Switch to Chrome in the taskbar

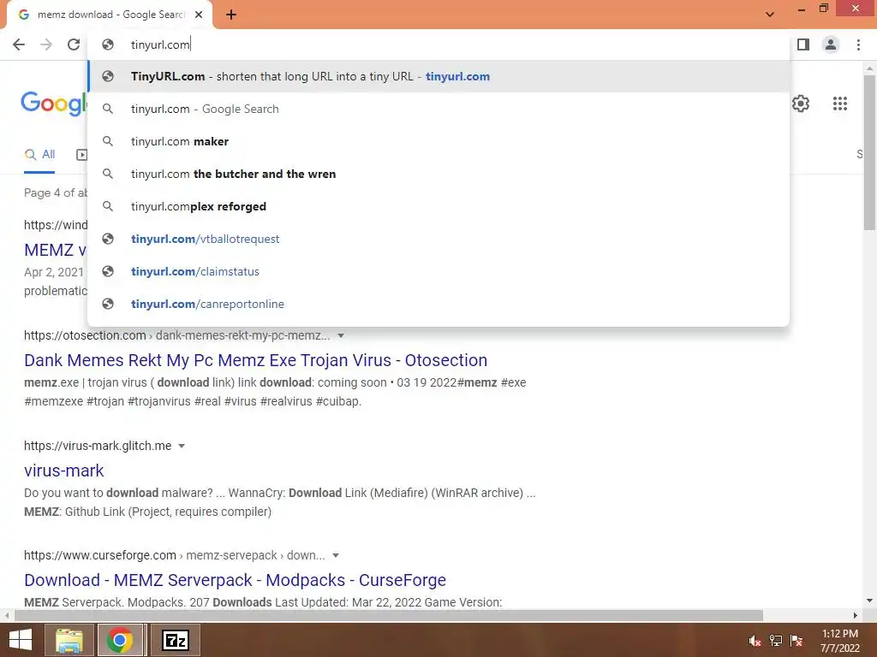[120, 640]
